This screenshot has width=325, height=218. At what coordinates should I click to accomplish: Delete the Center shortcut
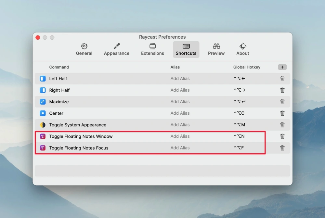click(x=282, y=113)
